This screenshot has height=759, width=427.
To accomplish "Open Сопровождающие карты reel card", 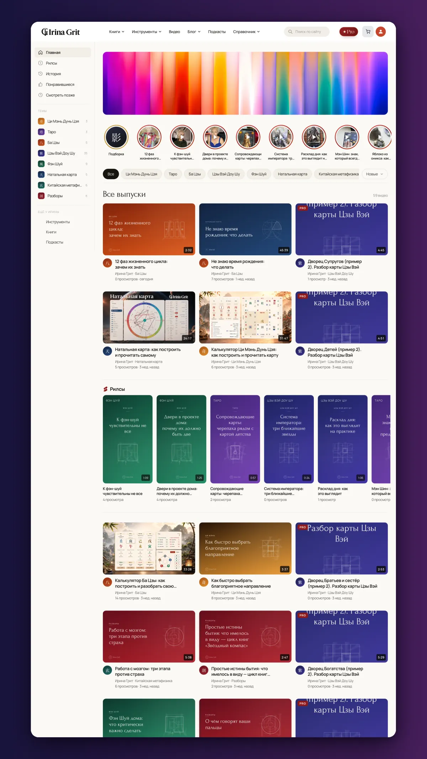I will pyautogui.click(x=235, y=439).
